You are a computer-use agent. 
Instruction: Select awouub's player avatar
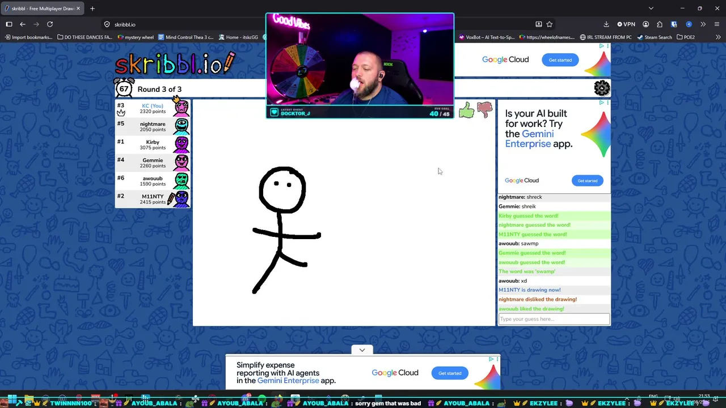pos(181,180)
